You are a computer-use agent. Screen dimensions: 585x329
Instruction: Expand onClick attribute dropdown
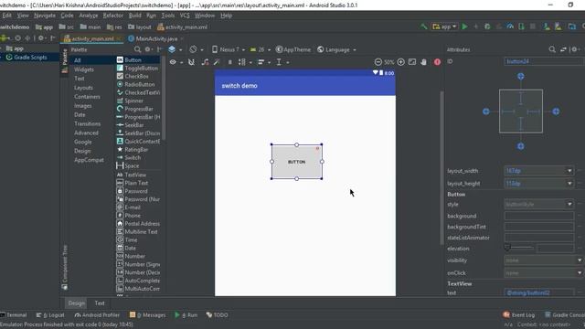point(580,272)
